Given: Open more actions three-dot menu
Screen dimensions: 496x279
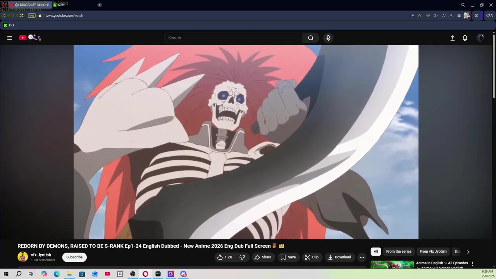Looking at the screenshot, I should (362, 257).
